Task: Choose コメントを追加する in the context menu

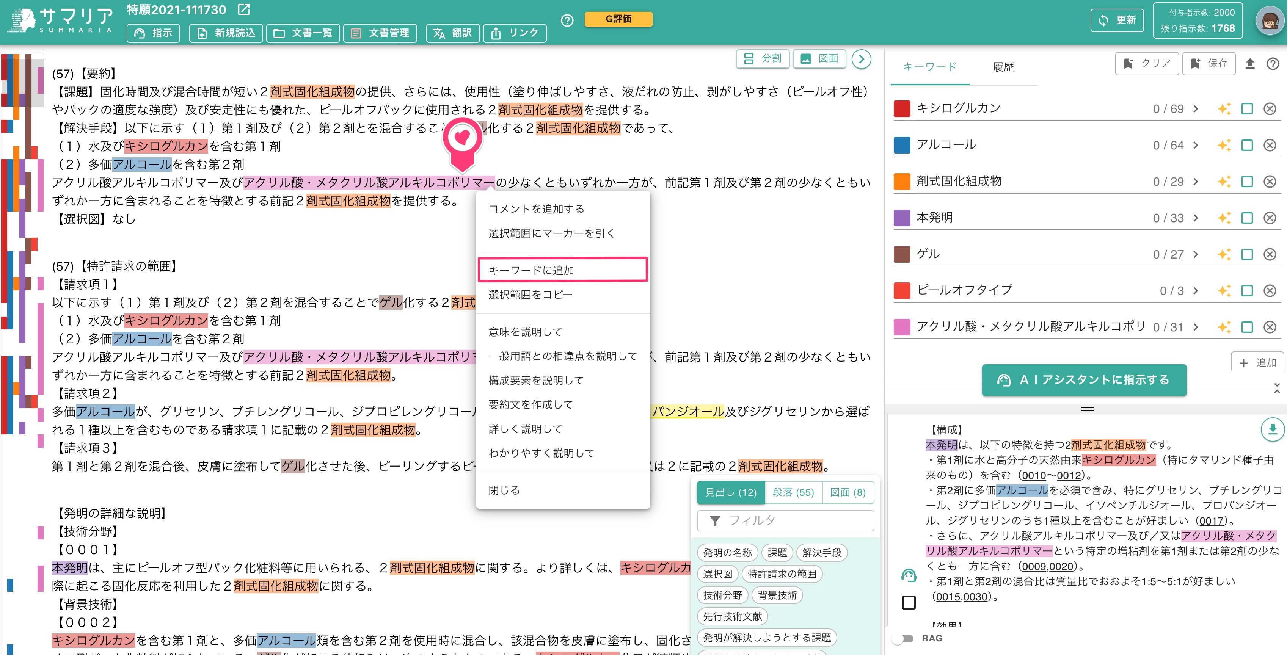Action: coord(563,209)
